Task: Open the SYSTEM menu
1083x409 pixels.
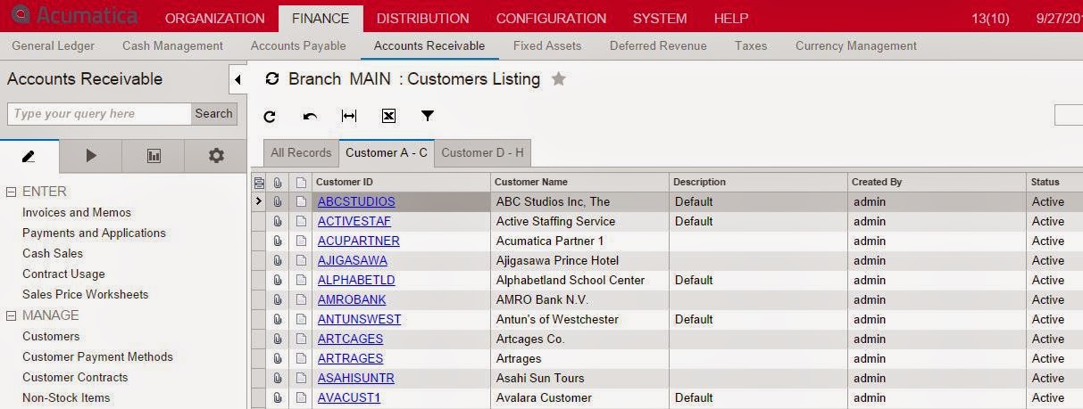Action: 660,18
